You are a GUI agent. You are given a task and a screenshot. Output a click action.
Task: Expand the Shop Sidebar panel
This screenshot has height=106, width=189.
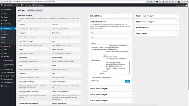[x=157, y=34]
